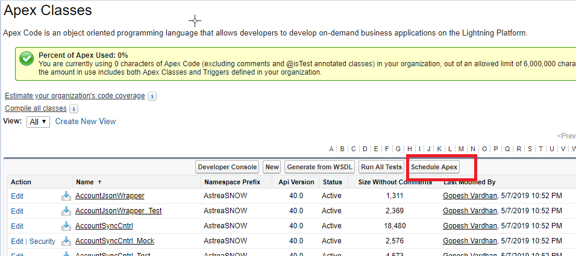Open Gopesh Vardhan link in AccountSyncCntrl_Mock row
The height and width of the screenshot is (256, 576).
tap(470, 240)
